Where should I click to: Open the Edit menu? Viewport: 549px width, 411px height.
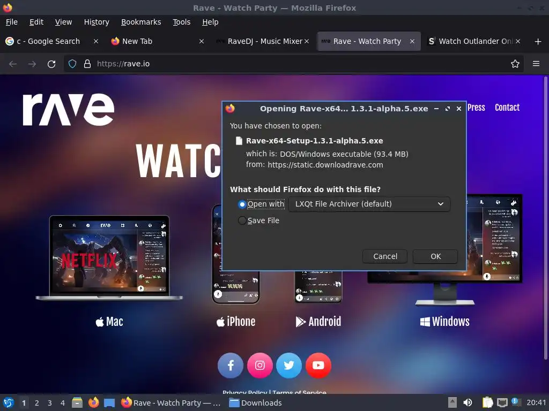point(36,22)
